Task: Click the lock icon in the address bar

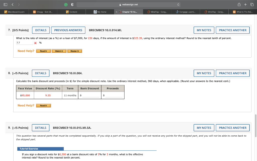Action: [x=120, y=4]
